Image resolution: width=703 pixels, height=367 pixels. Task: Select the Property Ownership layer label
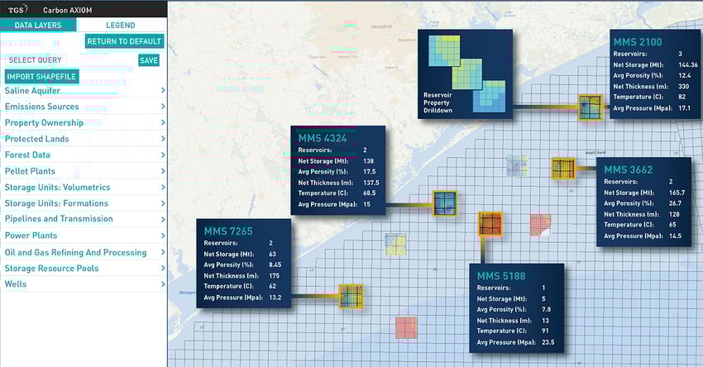tap(44, 123)
